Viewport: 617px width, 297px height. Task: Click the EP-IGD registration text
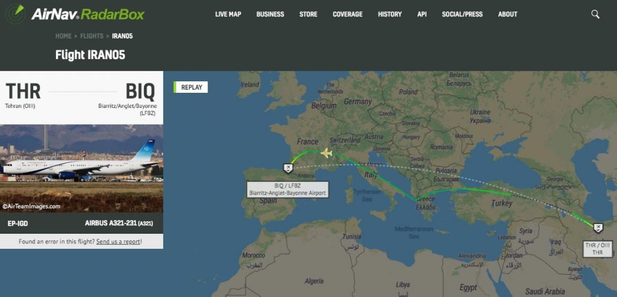[x=17, y=224]
